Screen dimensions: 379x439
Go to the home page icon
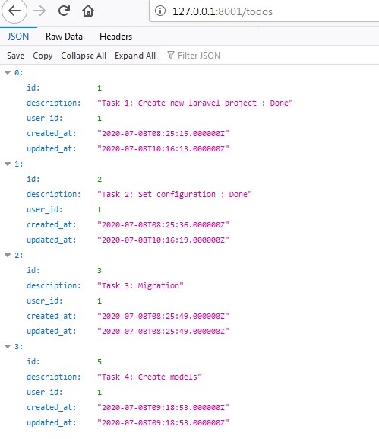(x=88, y=11)
